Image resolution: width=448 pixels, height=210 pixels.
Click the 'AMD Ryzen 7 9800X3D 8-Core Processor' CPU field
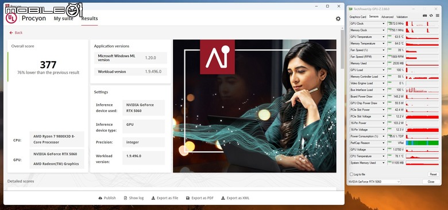tap(57, 139)
